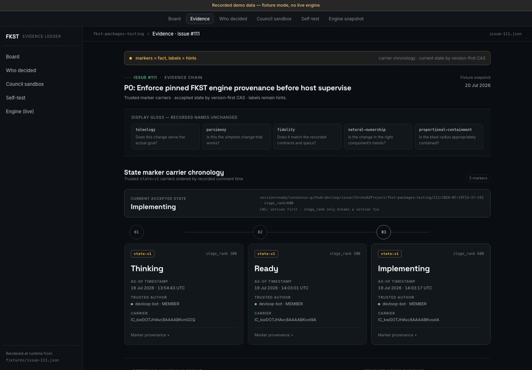
Task: Click the Ready card title
Action: tap(267, 269)
